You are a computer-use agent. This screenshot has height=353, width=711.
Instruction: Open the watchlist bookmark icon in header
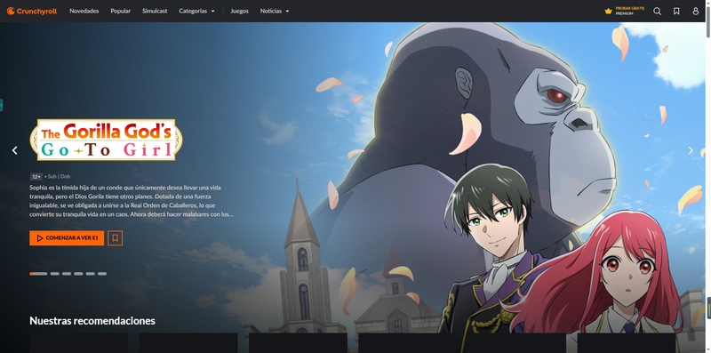[x=676, y=11]
